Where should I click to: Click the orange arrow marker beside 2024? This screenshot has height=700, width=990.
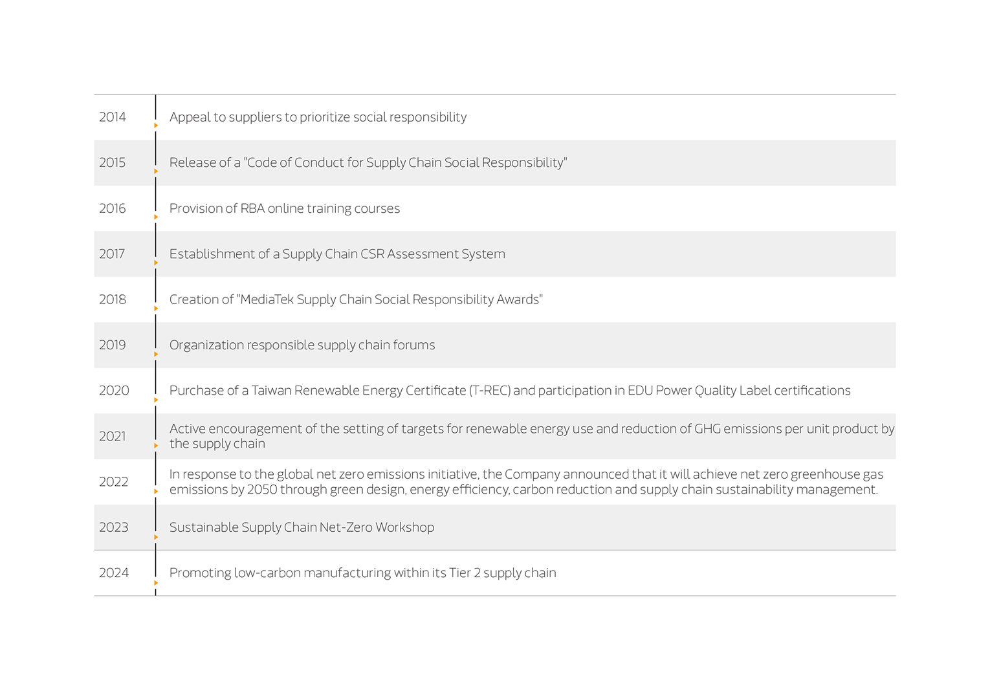156,583
